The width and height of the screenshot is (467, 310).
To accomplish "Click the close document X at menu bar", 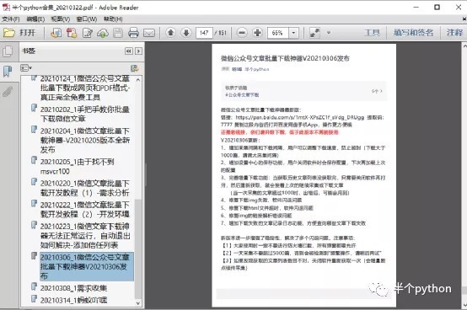I will [464, 19].
